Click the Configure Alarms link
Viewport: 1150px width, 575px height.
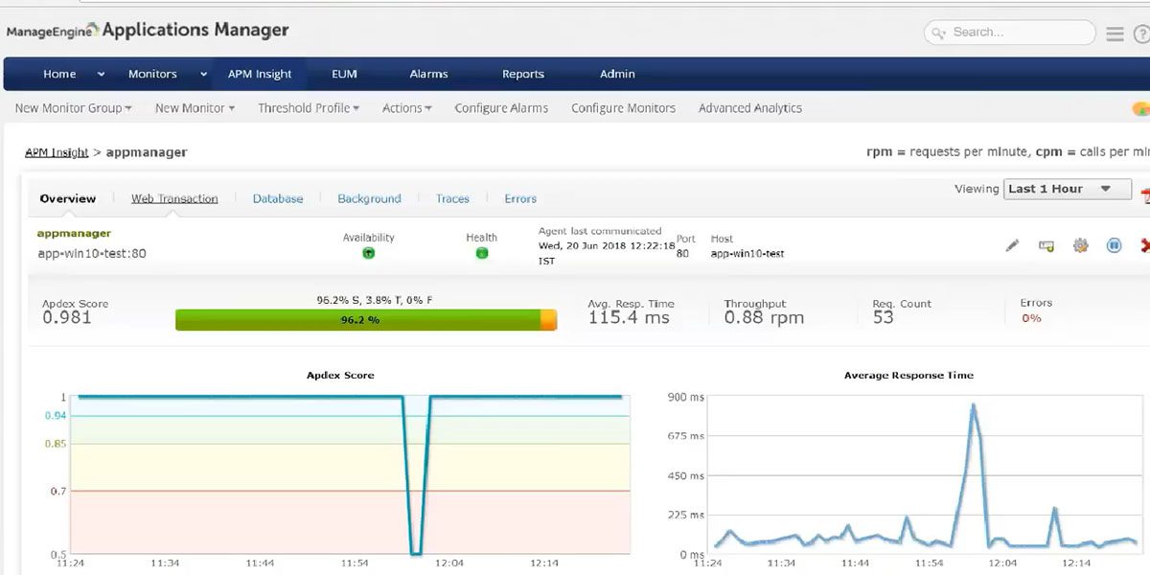[500, 107]
